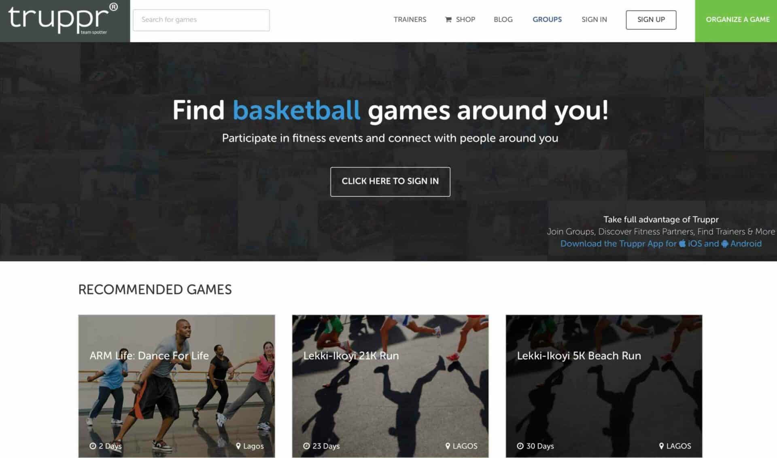Image resolution: width=777 pixels, height=458 pixels.
Task: Click the SIGN UP button
Action: (651, 20)
